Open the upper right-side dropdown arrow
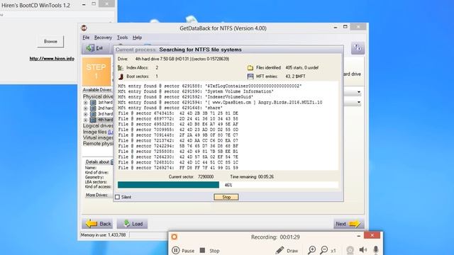This screenshot has height=255, width=454. (359, 92)
